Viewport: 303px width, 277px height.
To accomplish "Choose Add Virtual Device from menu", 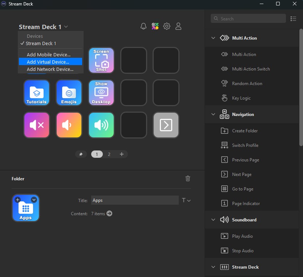I will click(48, 62).
